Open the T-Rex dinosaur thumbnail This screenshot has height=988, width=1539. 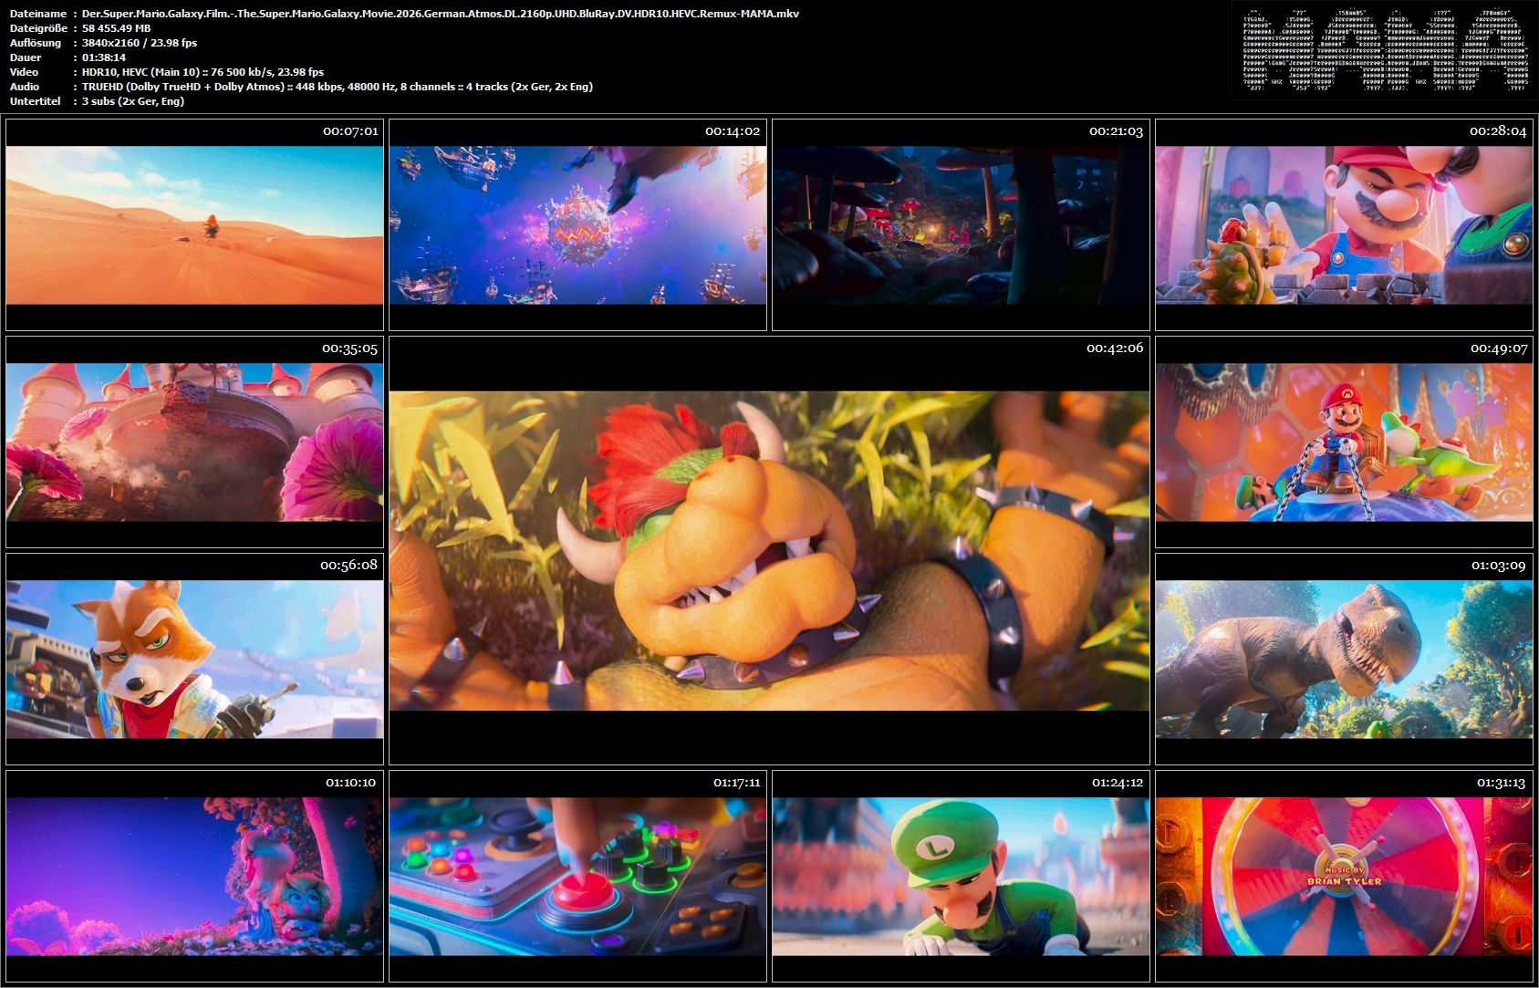point(1344,660)
